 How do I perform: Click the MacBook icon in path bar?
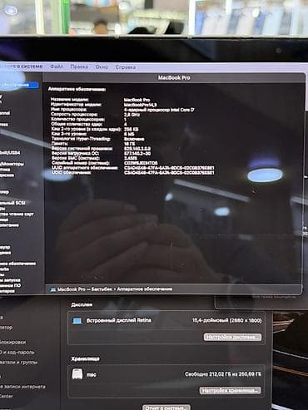pyautogui.click(x=53, y=289)
